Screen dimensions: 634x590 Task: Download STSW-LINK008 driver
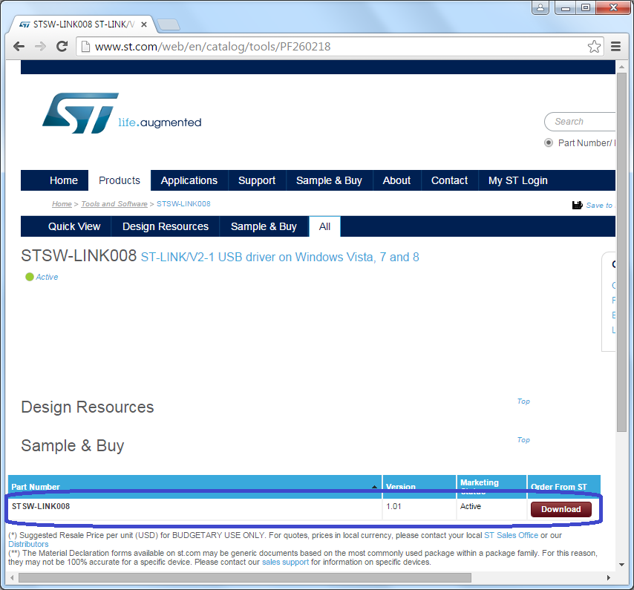[x=561, y=510]
